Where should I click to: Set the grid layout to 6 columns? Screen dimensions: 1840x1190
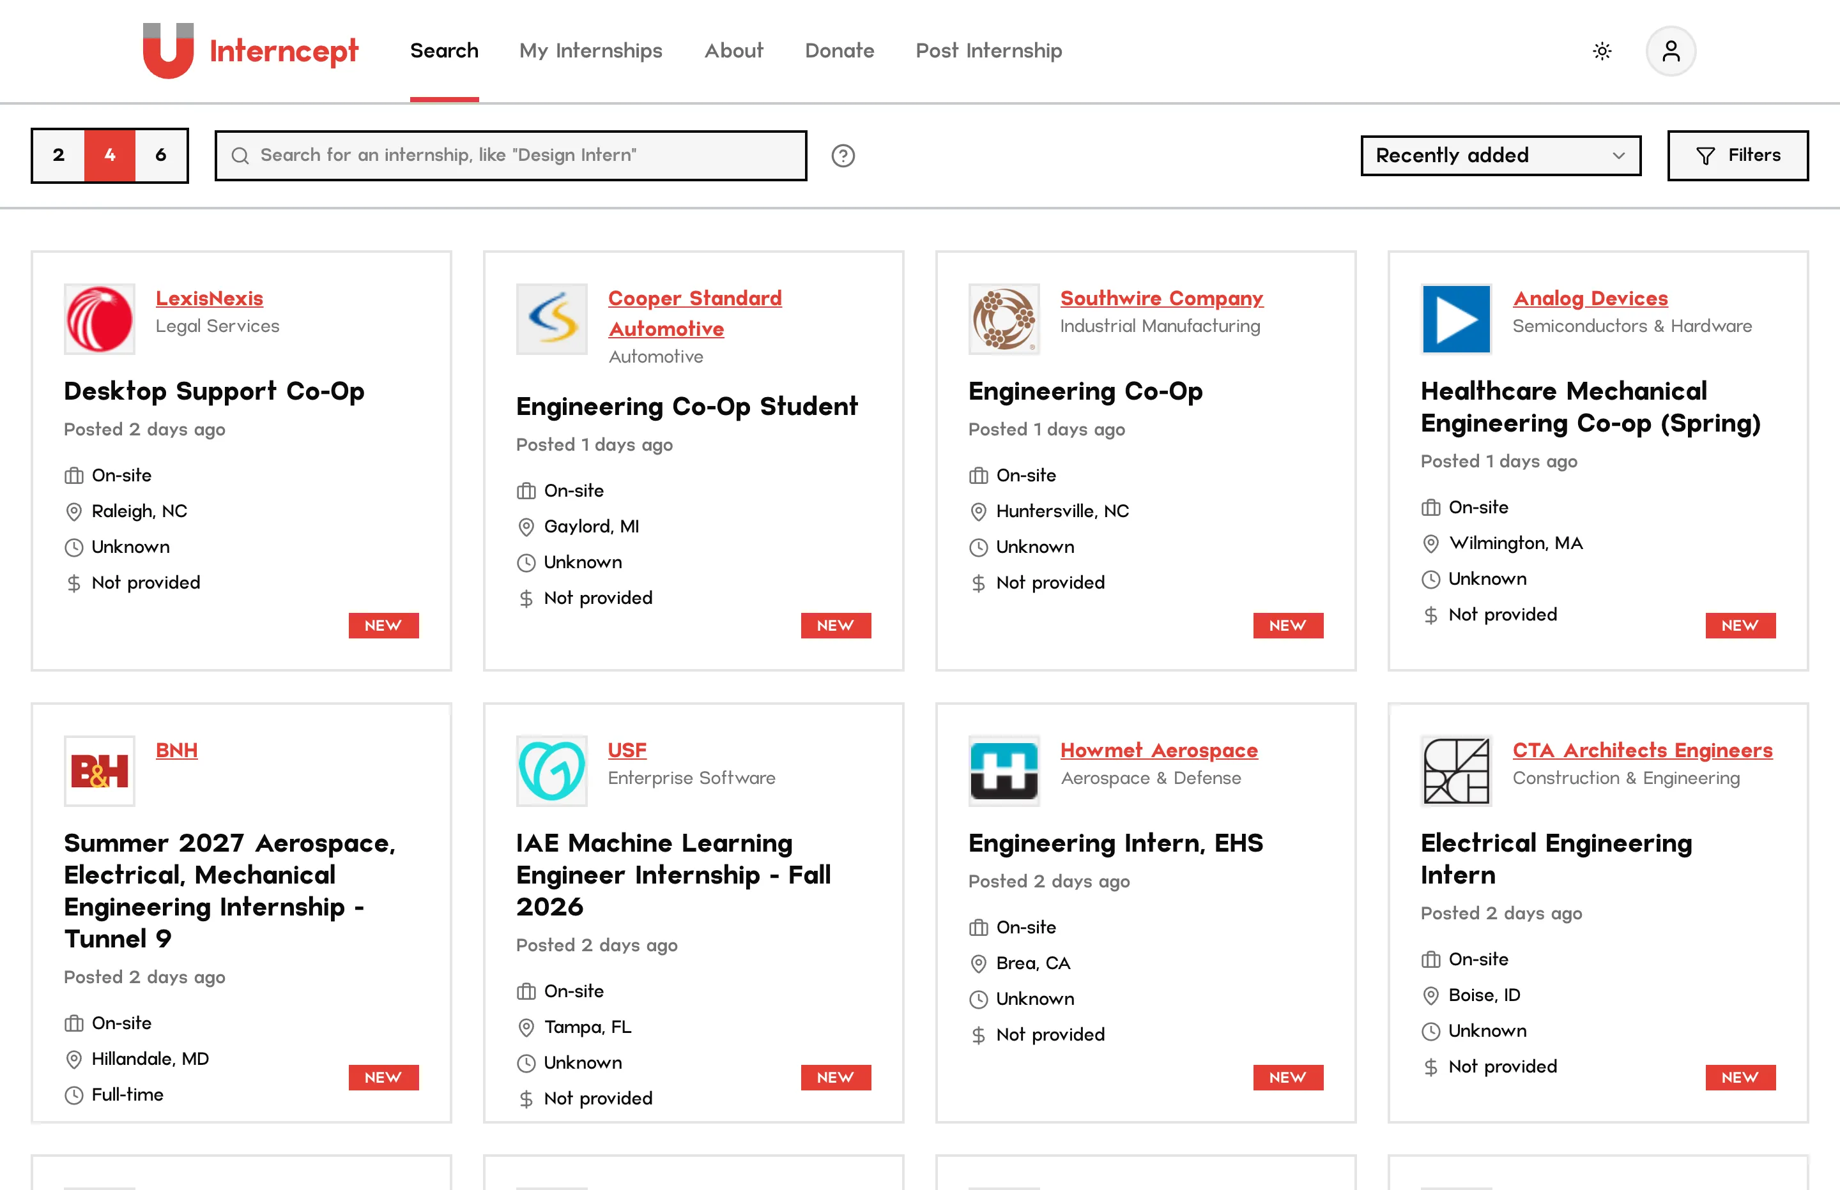click(161, 155)
